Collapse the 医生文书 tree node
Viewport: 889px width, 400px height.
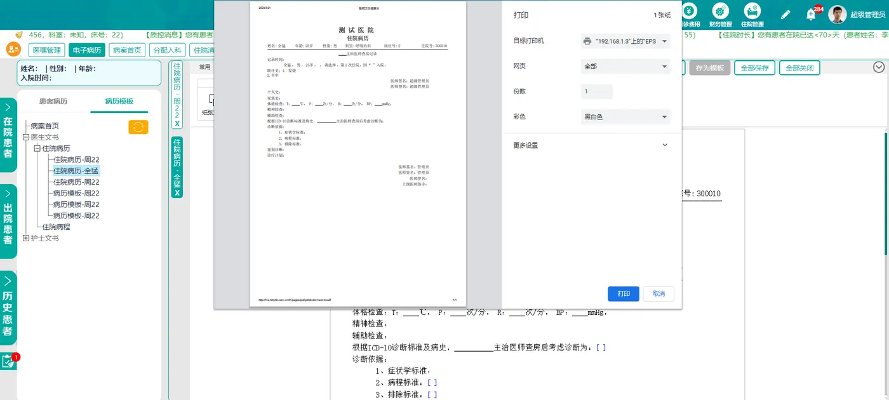point(26,137)
